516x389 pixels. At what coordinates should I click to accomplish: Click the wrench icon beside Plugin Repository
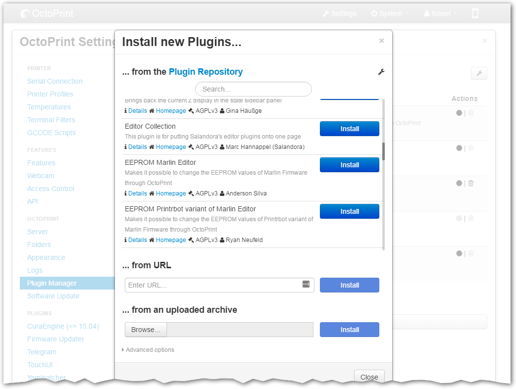pyautogui.click(x=381, y=72)
